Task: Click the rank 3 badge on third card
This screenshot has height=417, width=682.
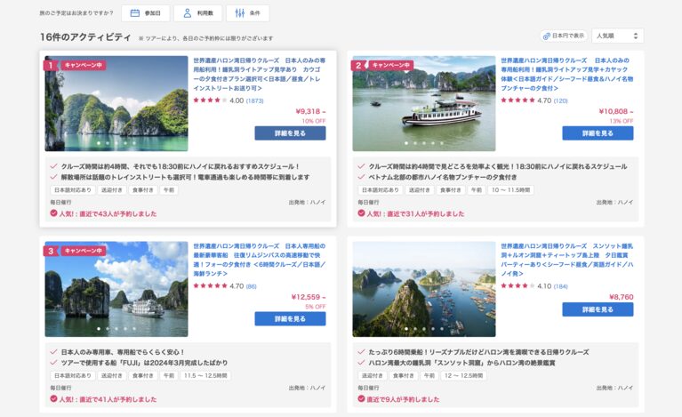Action: pyautogui.click(x=51, y=251)
